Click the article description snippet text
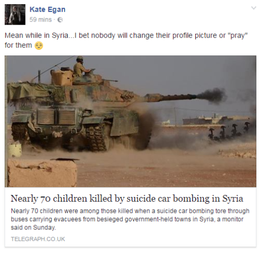Viewport: 261px width, 253px height. point(130,219)
